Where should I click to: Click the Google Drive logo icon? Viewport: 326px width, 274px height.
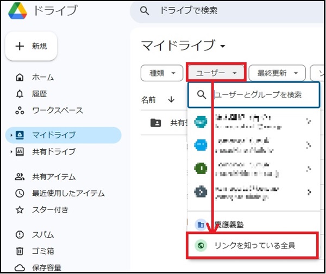click(x=17, y=11)
